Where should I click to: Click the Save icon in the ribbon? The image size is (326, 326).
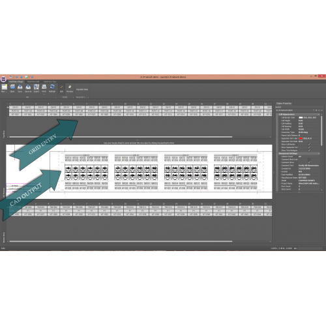(20, 87)
